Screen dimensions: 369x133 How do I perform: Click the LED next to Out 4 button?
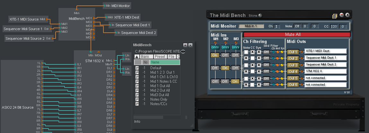[x=302, y=71]
